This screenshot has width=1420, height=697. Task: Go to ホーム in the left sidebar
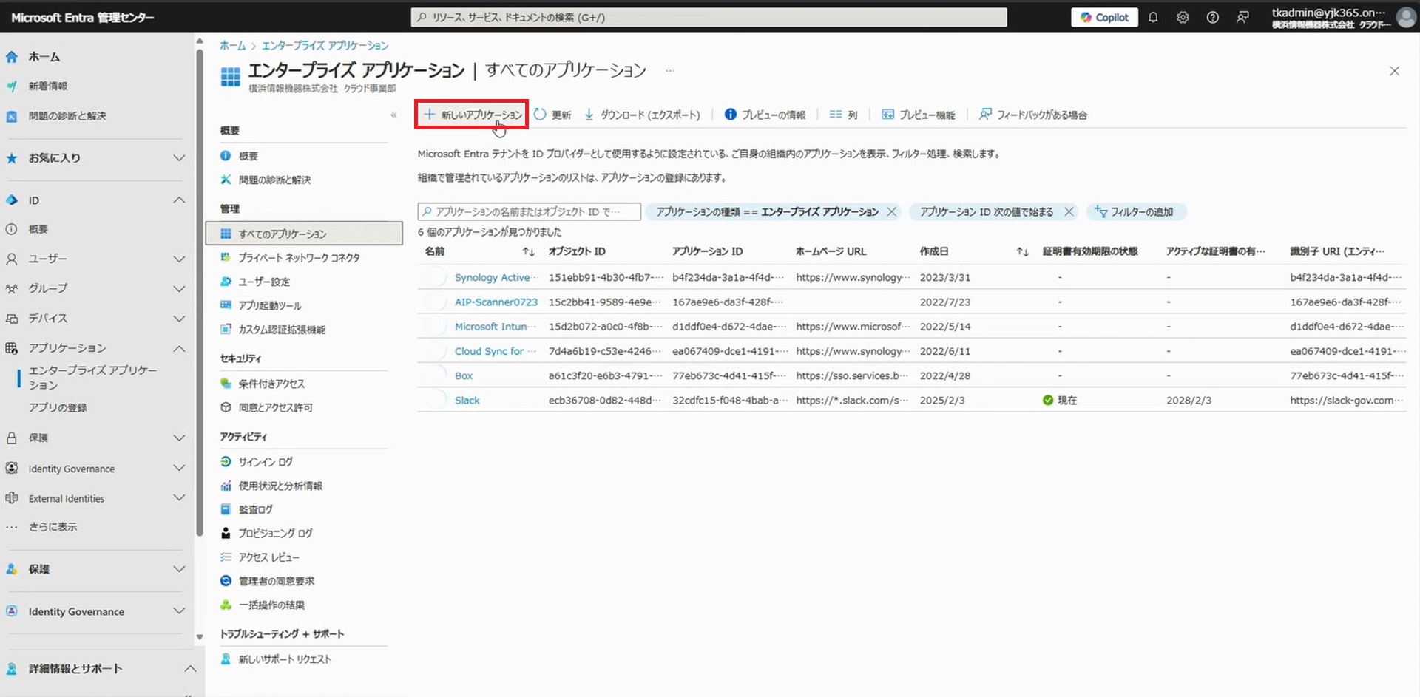click(44, 57)
